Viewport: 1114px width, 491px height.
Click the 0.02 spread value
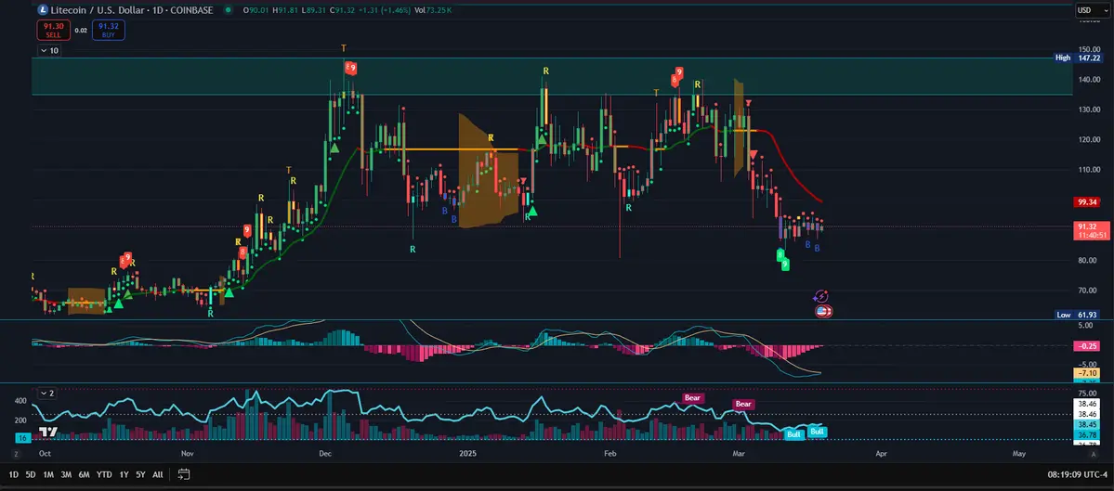coord(80,30)
